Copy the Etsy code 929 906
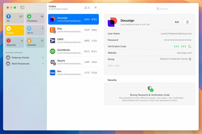Screen dimensions: 202x134 (x=91, y=30)
